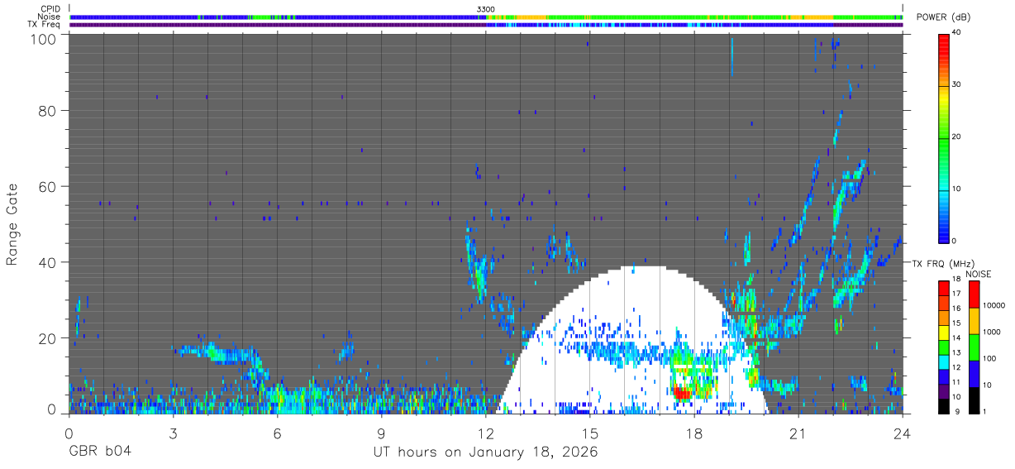
Task: Click the 30 label on power colorbar
Action: [x=958, y=85]
